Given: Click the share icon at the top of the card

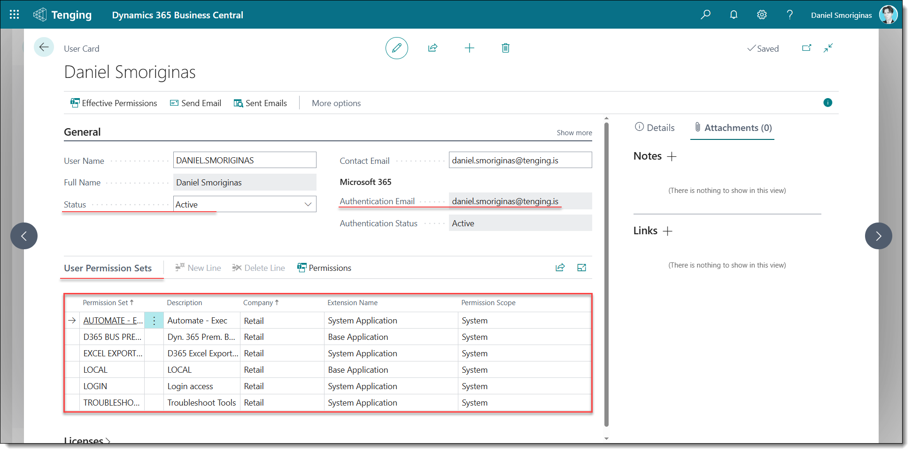Looking at the screenshot, I should pos(433,48).
